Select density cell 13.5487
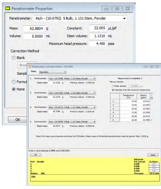The width and height of the screenshot is (161, 189). point(143,105)
